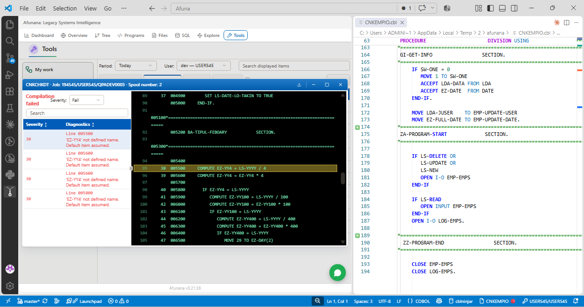Open the Selection menu

[65, 8]
